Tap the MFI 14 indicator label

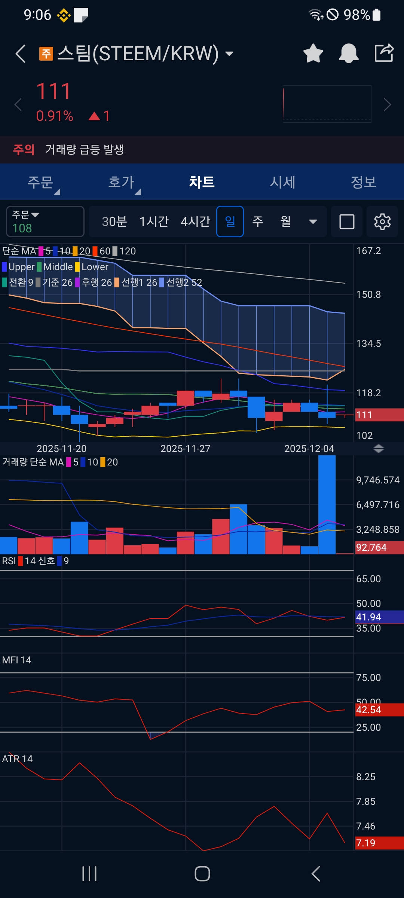[x=16, y=660]
